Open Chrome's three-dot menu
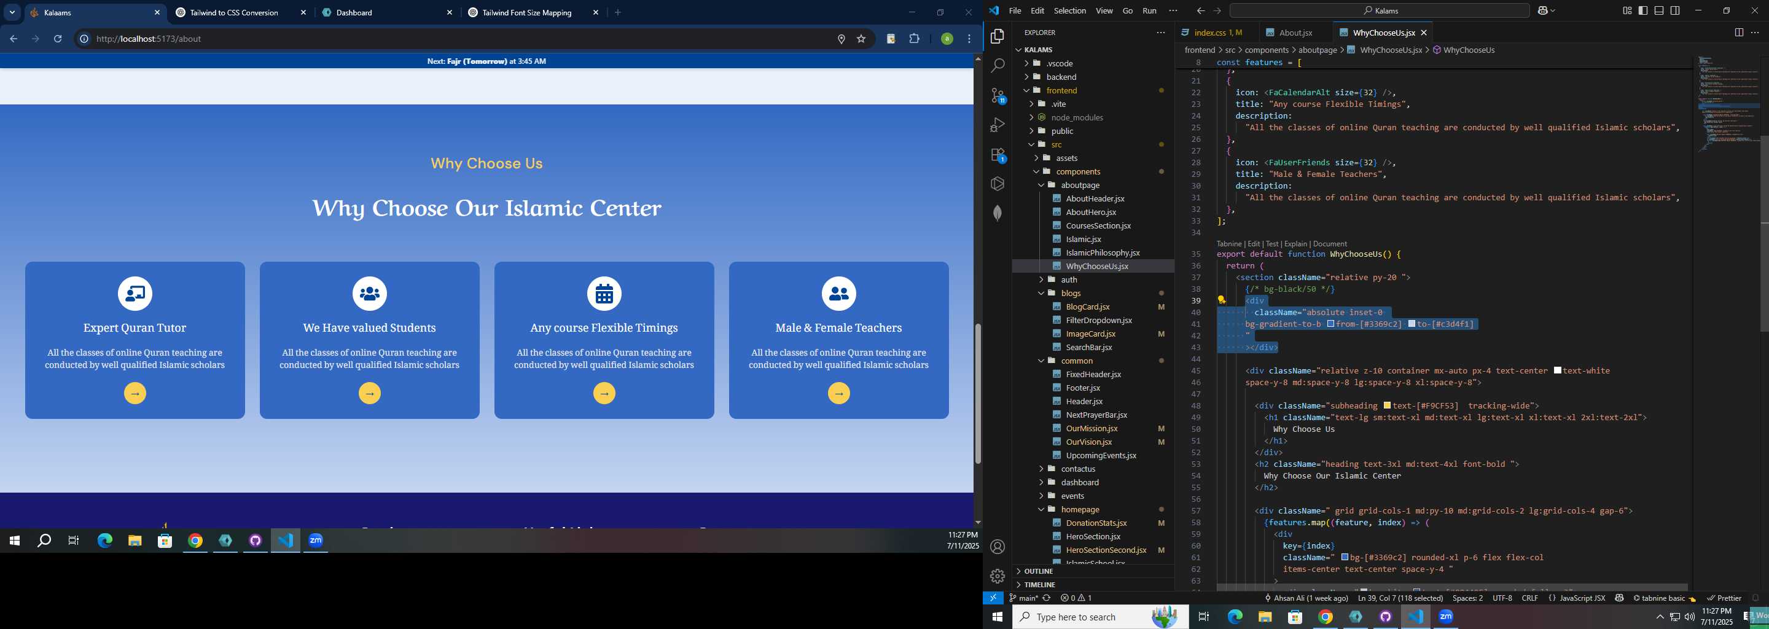This screenshot has width=1769, height=629. click(x=969, y=39)
